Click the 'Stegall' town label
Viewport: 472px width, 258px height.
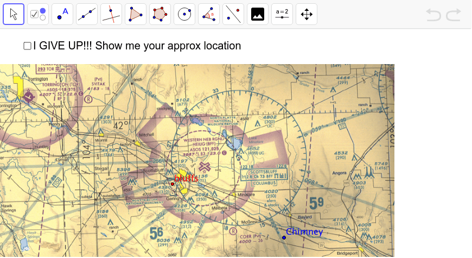click(101, 168)
